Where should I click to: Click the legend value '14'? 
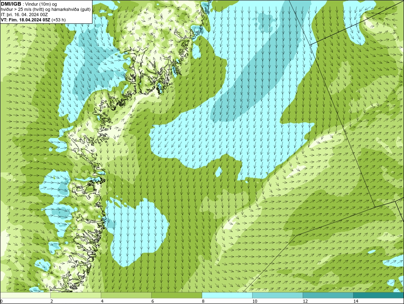click(x=356, y=301)
